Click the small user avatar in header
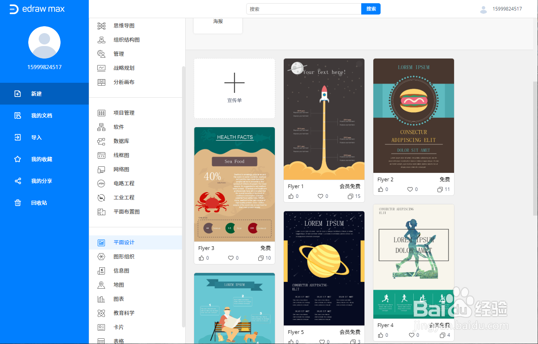This screenshot has height=344, width=538. pos(484,9)
